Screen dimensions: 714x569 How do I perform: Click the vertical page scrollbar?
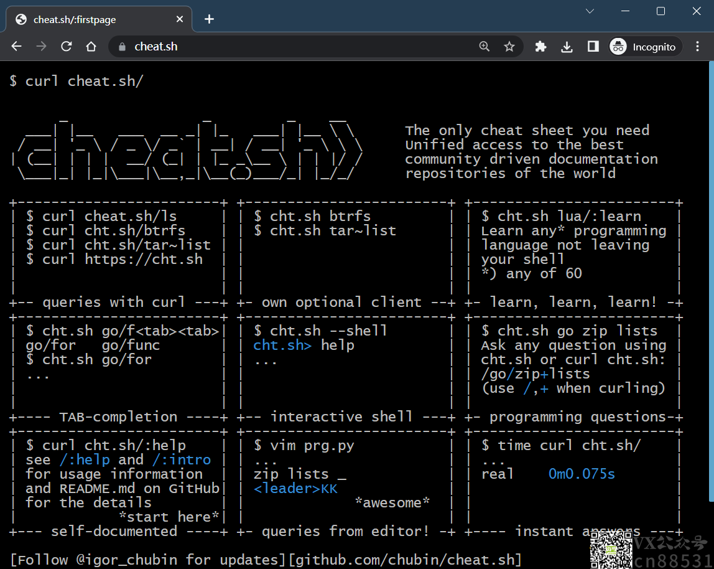pyautogui.click(x=710, y=280)
